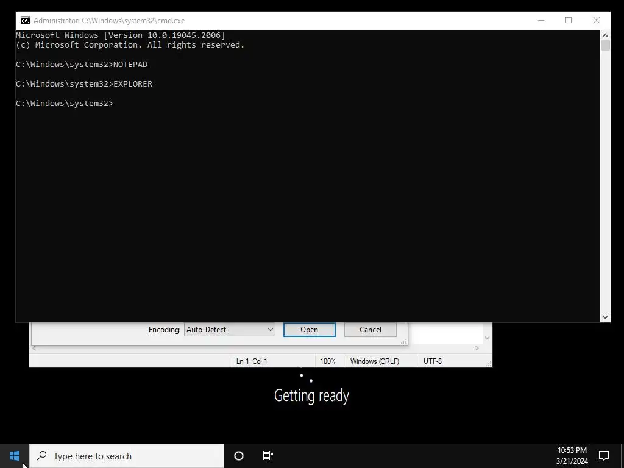Open Task View on the taskbar
624x468 pixels.
268,456
